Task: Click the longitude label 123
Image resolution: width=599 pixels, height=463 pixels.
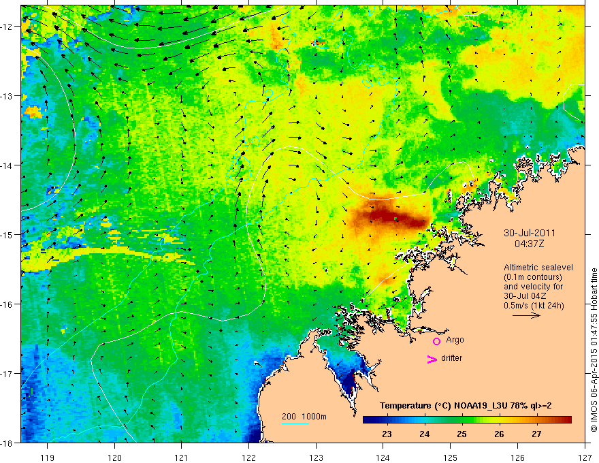Action: click(316, 458)
